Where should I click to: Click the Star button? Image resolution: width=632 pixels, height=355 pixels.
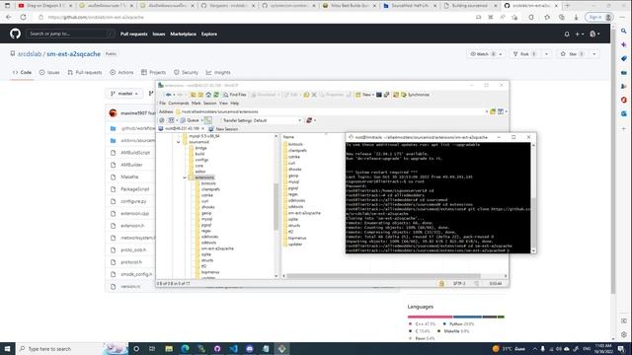tap(573, 54)
